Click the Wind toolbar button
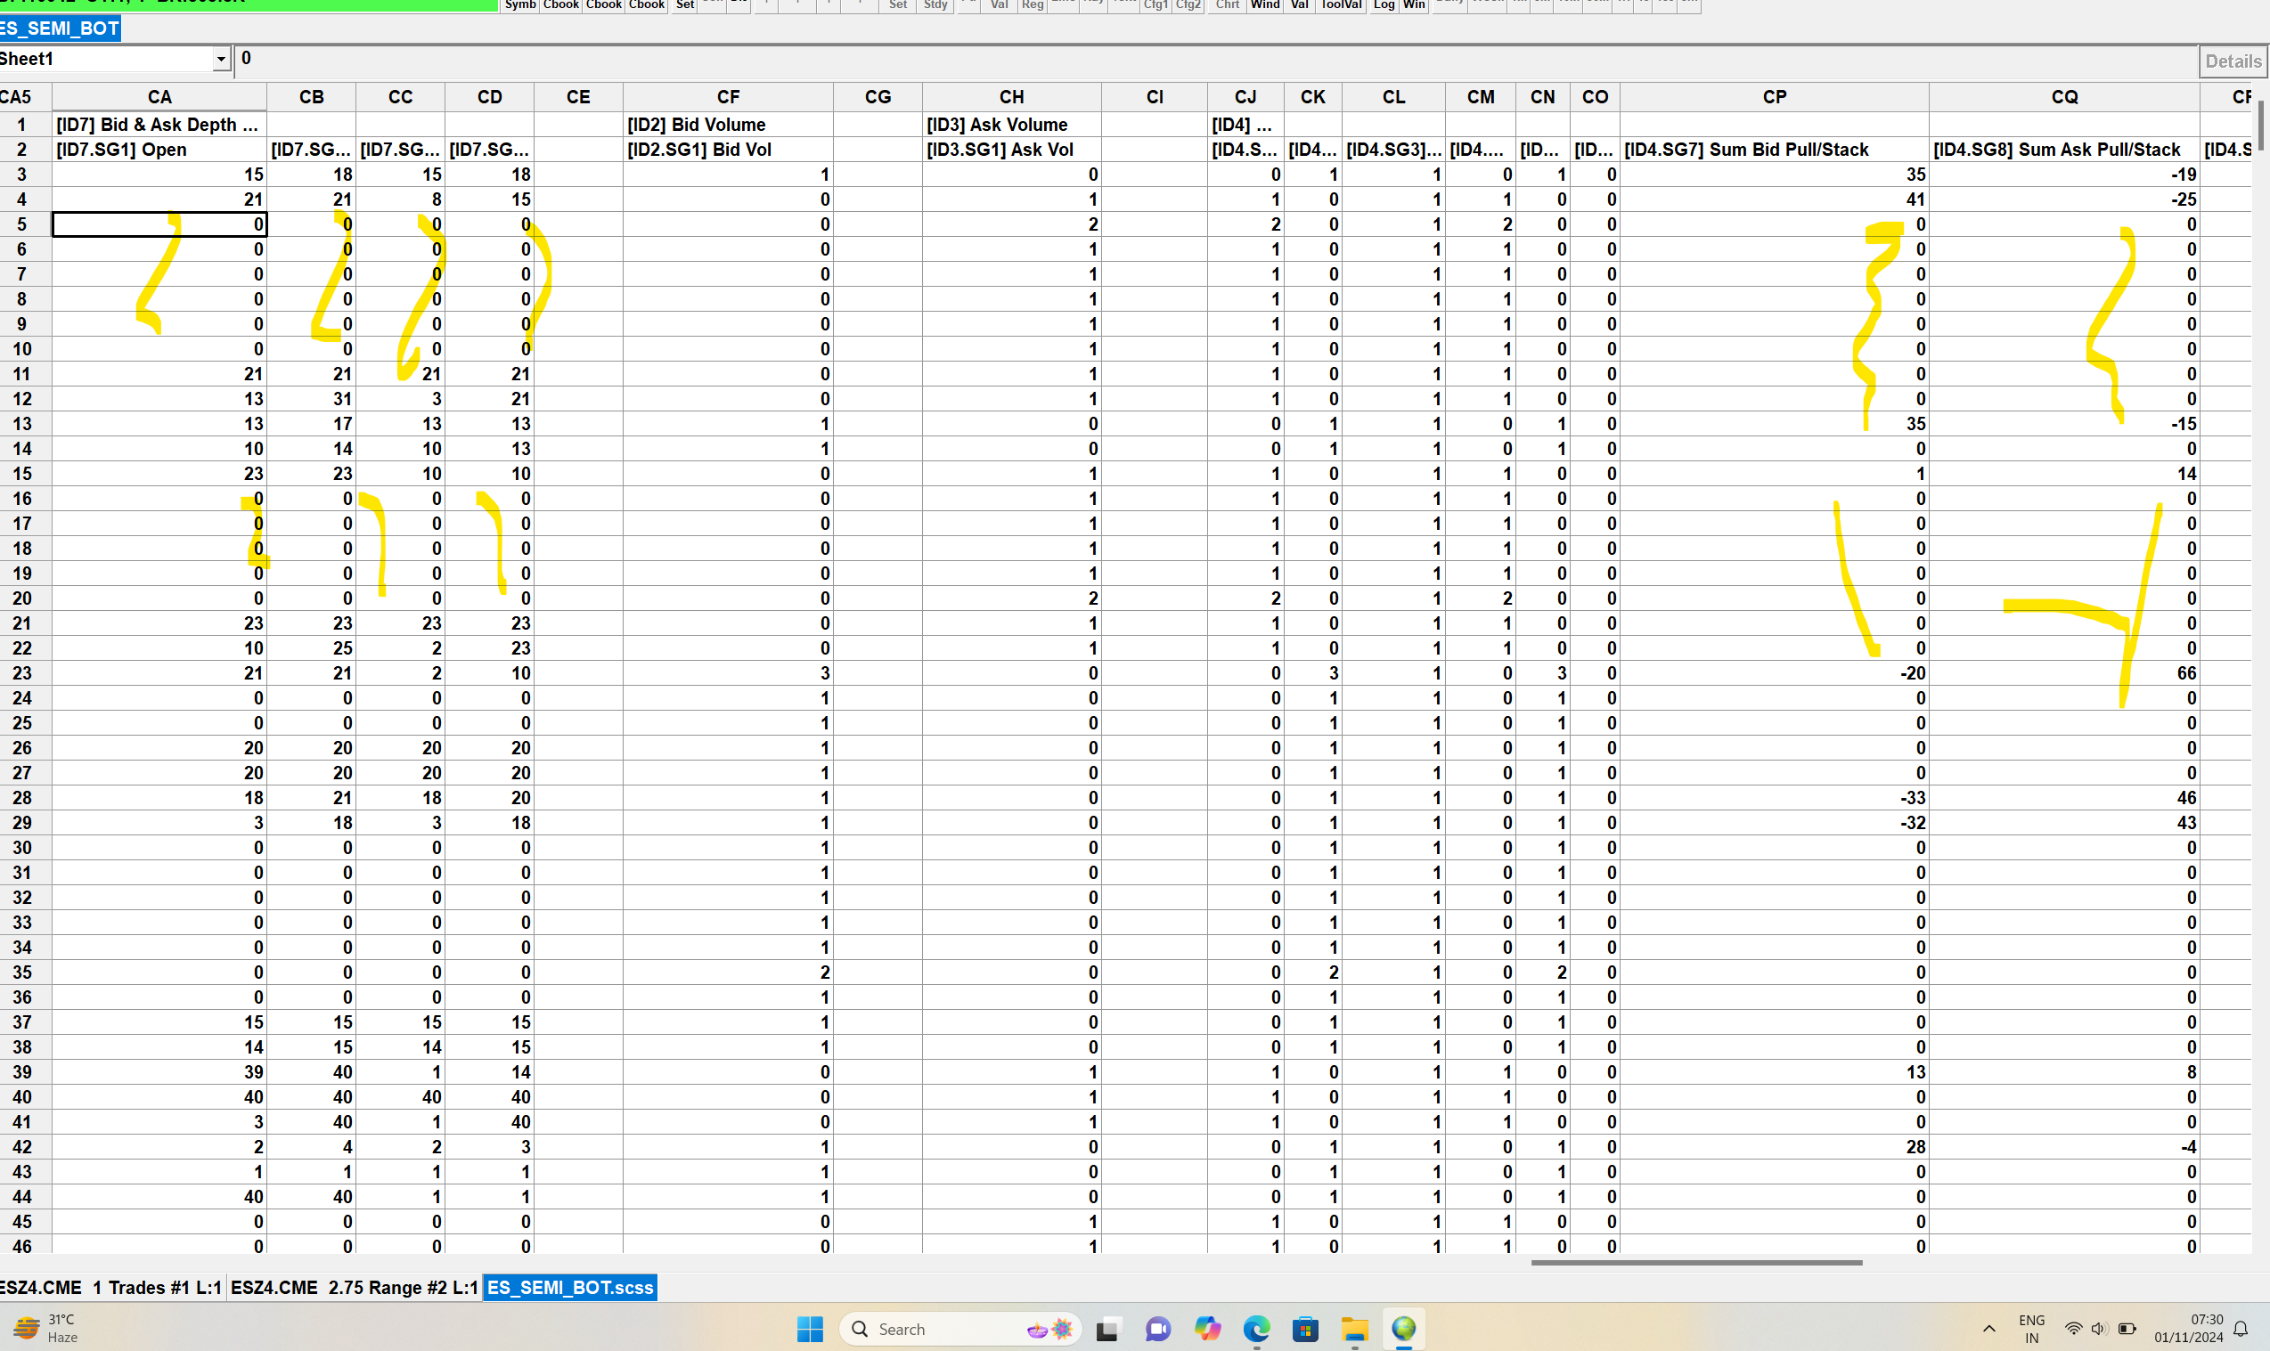This screenshot has width=2270, height=1351. [x=1265, y=4]
